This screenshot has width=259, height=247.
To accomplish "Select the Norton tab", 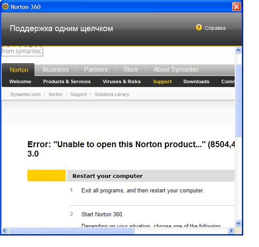I will click(19, 70).
